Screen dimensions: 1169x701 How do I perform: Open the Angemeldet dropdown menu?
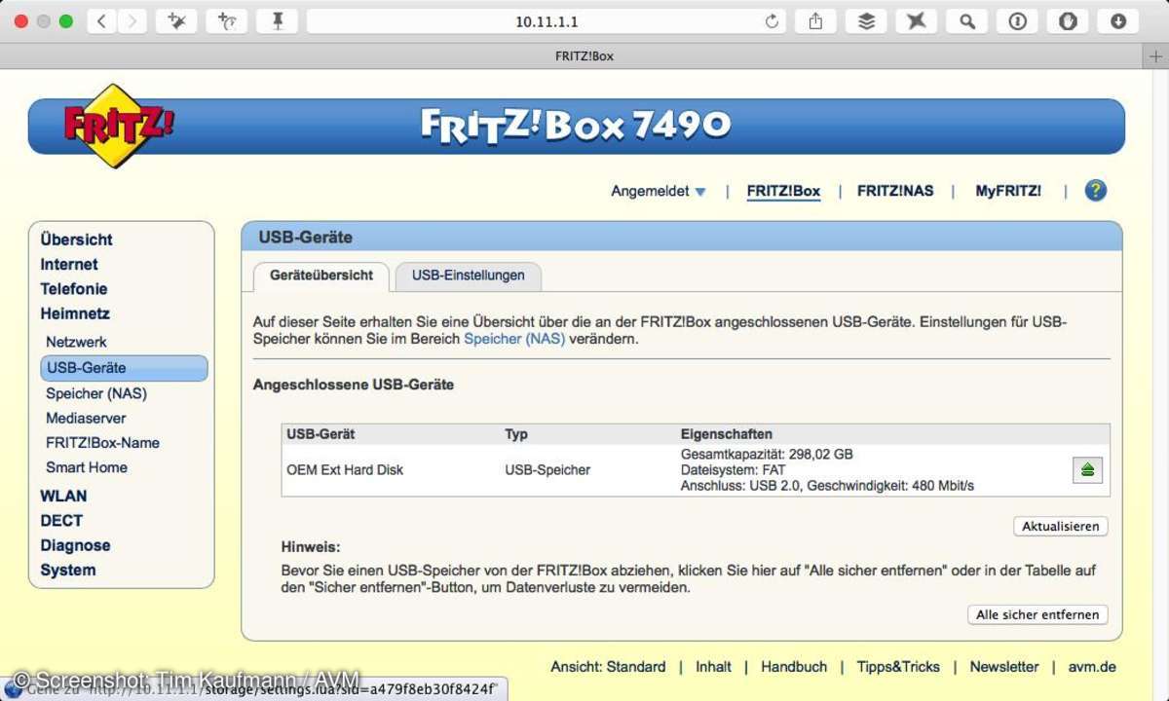coord(658,191)
